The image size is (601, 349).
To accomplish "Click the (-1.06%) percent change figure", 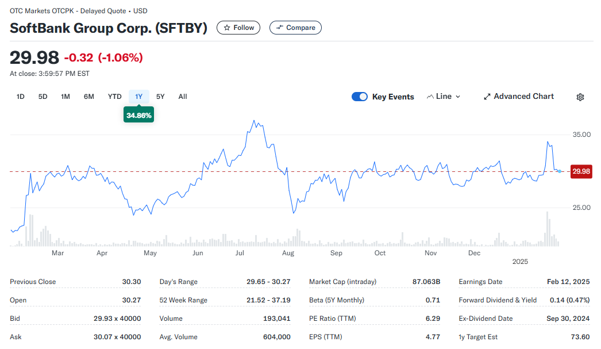I will [x=120, y=57].
